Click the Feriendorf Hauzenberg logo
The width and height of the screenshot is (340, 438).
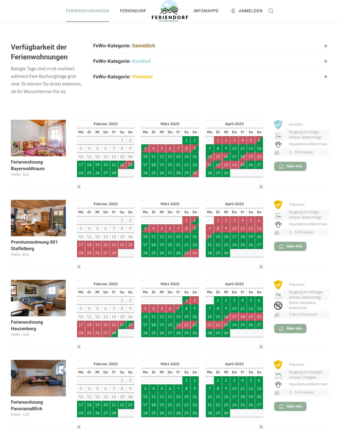pos(170,11)
